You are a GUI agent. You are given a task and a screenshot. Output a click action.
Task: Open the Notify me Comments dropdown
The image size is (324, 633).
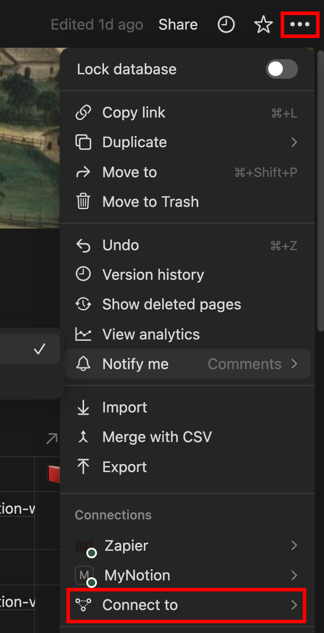pos(252,364)
